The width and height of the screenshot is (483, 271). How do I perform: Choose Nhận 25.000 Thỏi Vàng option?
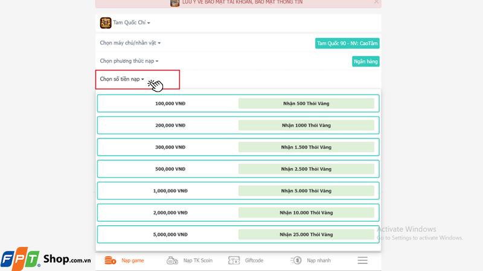306,234
